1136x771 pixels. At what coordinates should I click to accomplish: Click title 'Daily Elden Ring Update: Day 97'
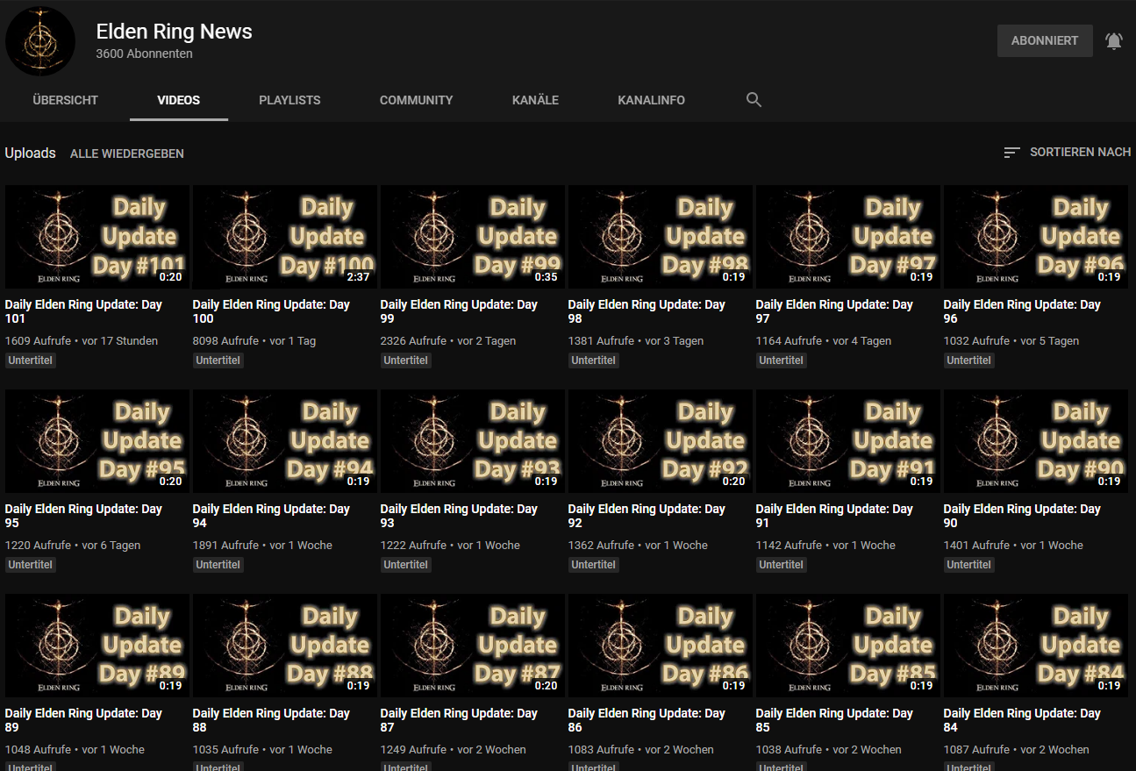click(835, 311)
